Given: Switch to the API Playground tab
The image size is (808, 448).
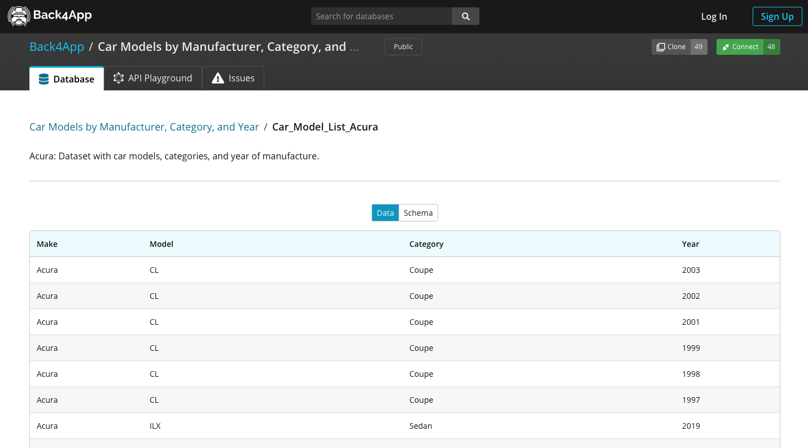Looking at the screenshot, I should pos(153,78).
